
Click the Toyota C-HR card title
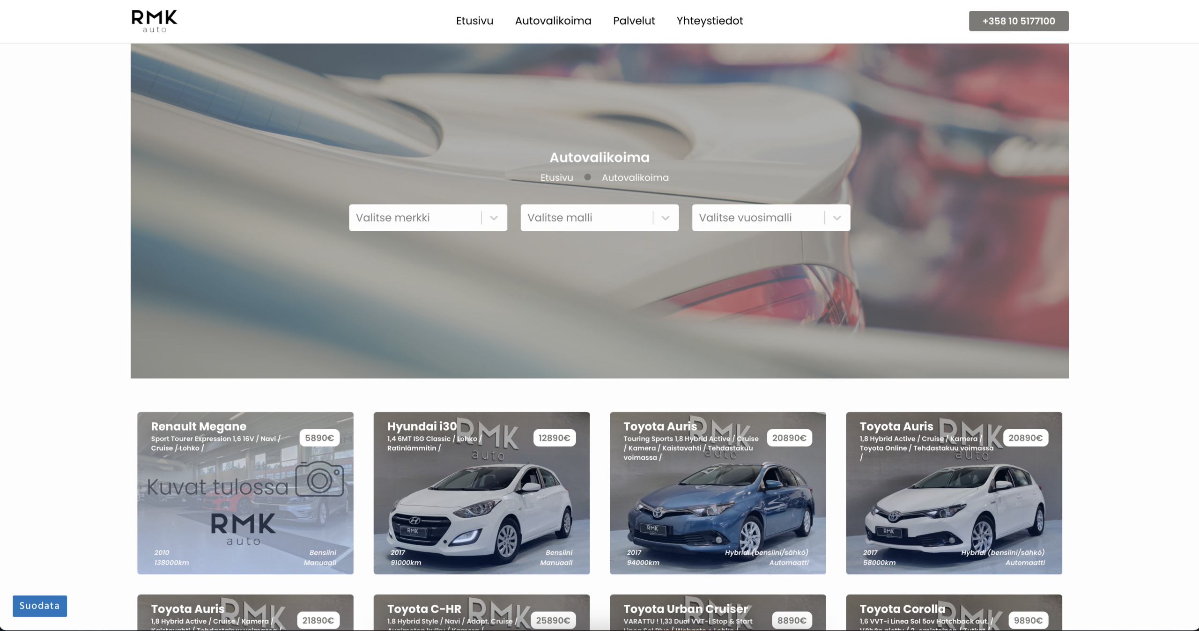(424, 609)
